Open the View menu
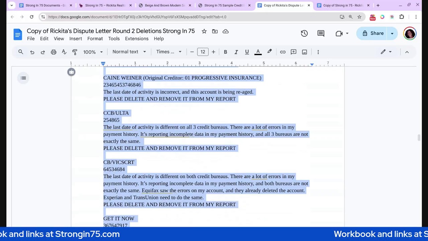 59,39
